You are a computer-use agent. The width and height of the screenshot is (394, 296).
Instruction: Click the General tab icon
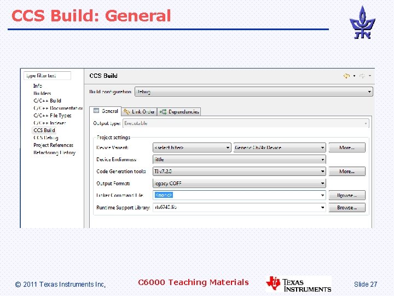click(96, 111)
